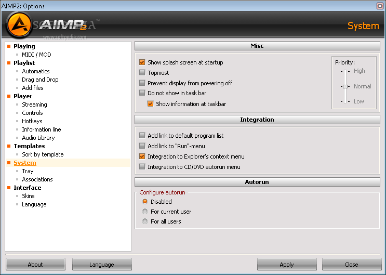The image size is (386, 275).
Task: Open the Playlist settings section
Action: [x=24, y=63]
